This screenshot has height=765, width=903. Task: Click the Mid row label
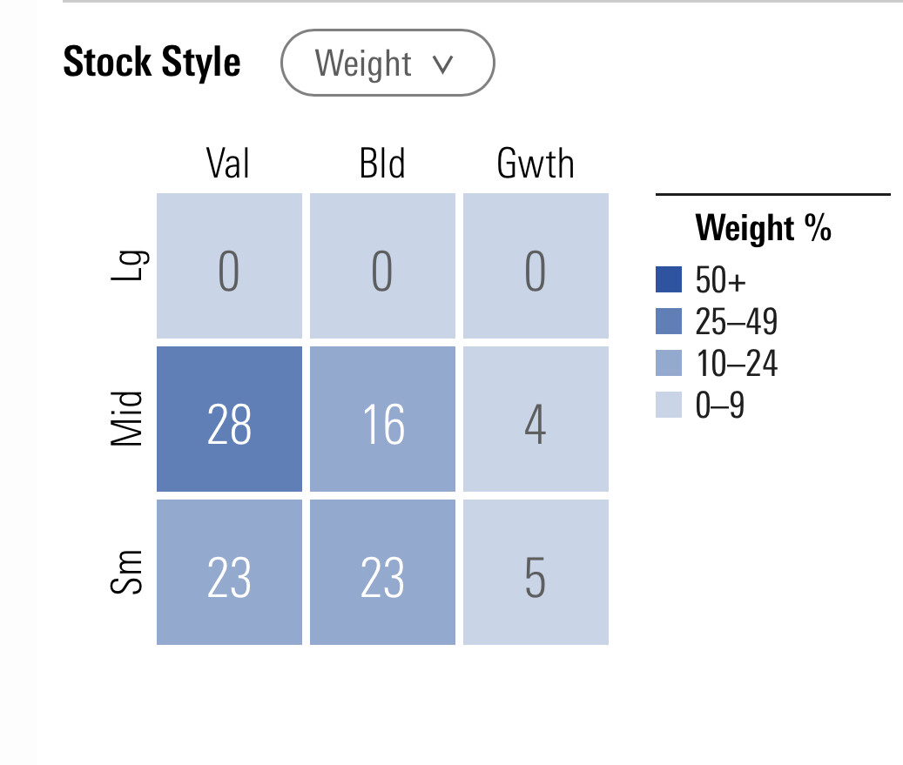pyautogui.click(x=128, y=419)
